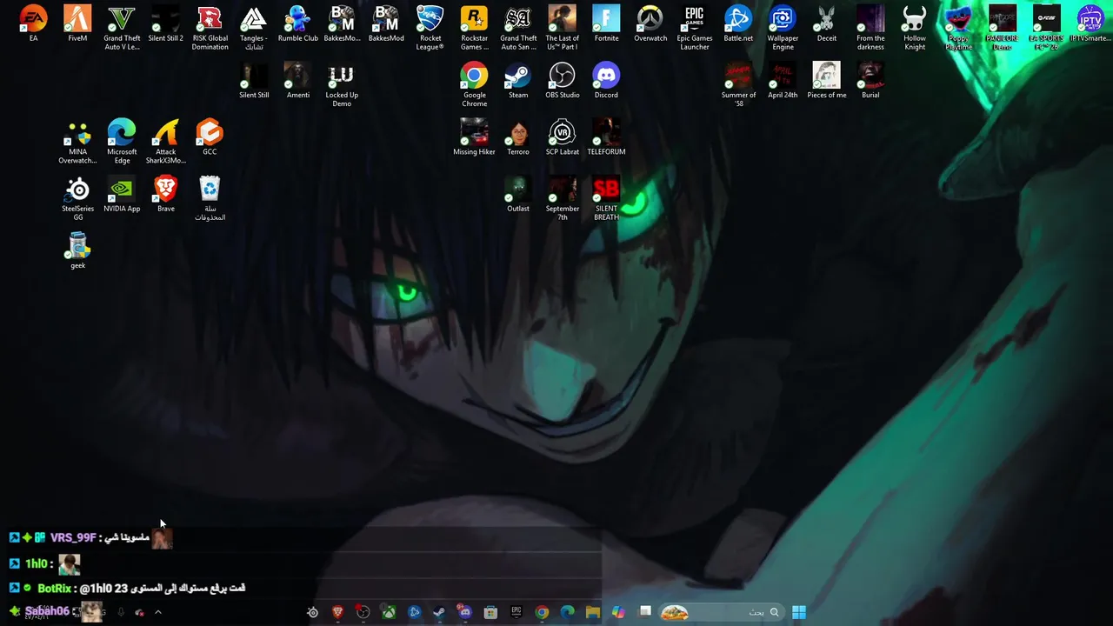The image size is (1113, 626).
Task: Select the MINA Overwatch desktop icon
Action: click(x=77, y=142)
